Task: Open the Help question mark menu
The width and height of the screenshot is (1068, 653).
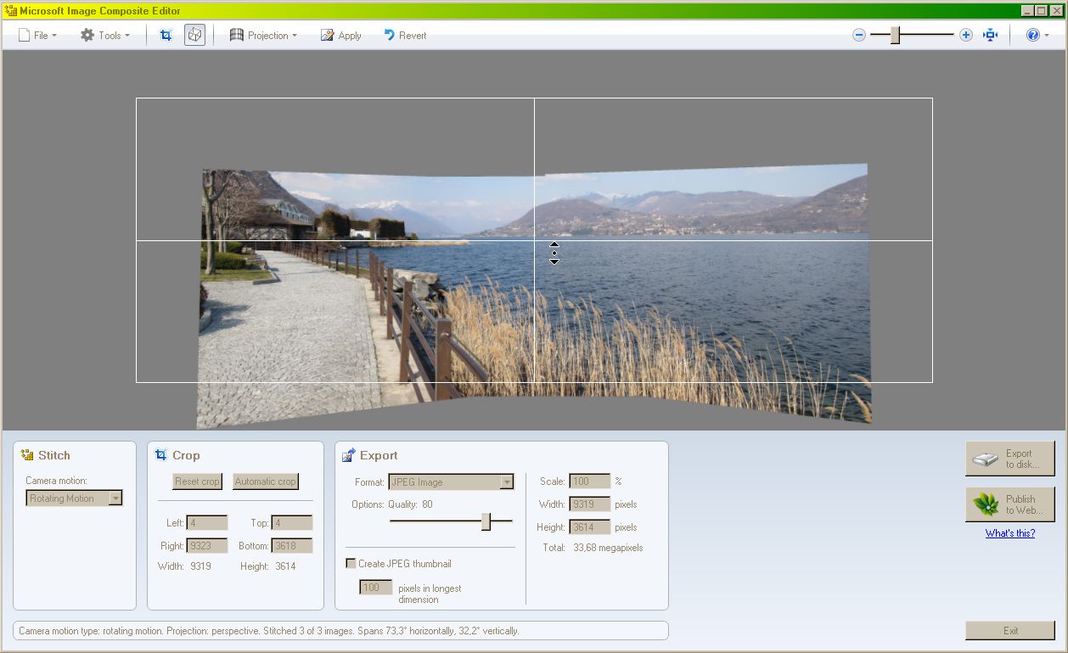Action: click(1037, 35)
